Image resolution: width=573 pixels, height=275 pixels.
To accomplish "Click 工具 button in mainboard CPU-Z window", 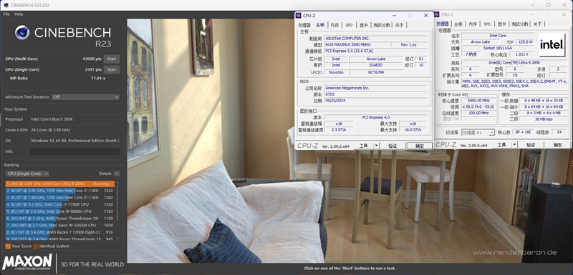I will pos(364,146).
